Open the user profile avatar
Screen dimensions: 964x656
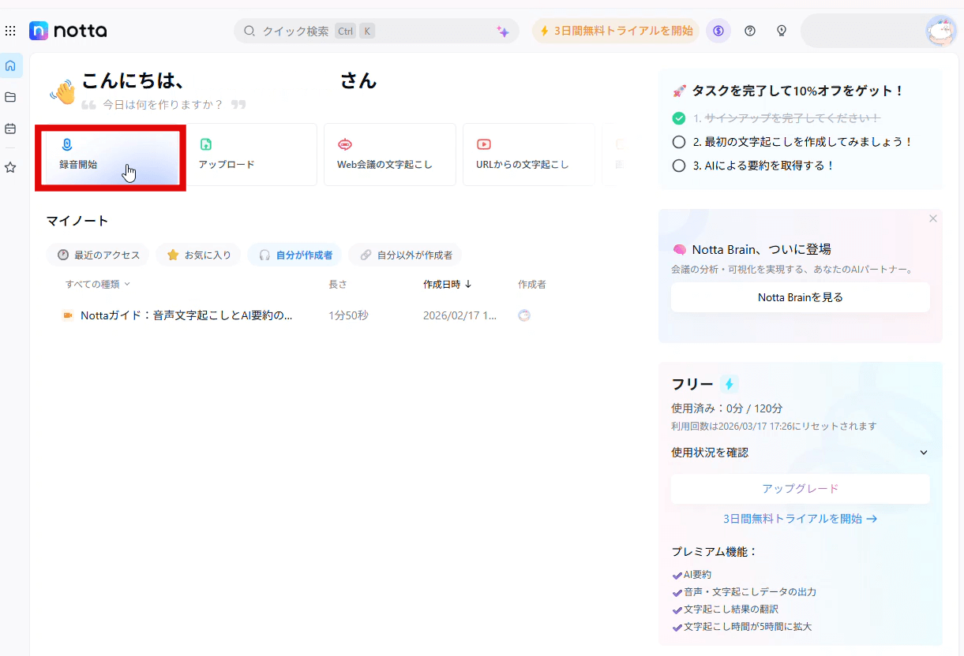coord(940,31)
